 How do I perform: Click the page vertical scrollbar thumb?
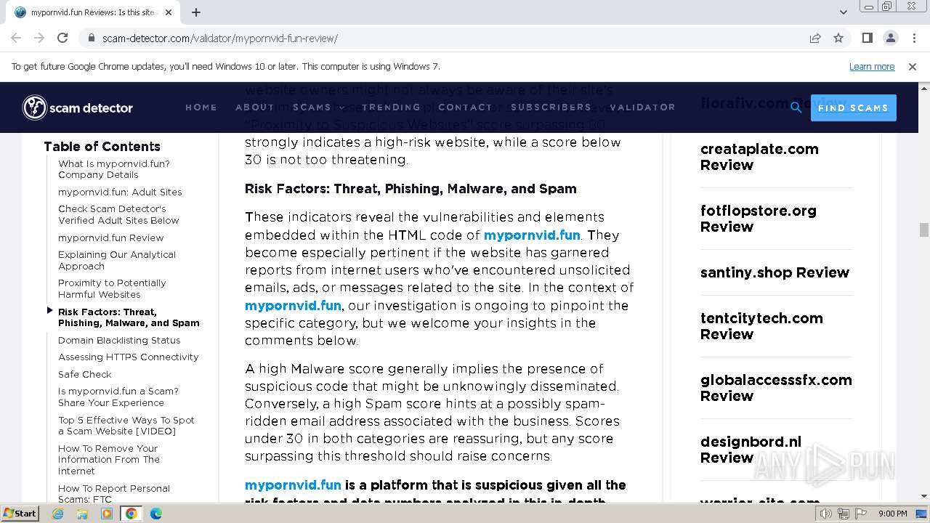[923, 230]
